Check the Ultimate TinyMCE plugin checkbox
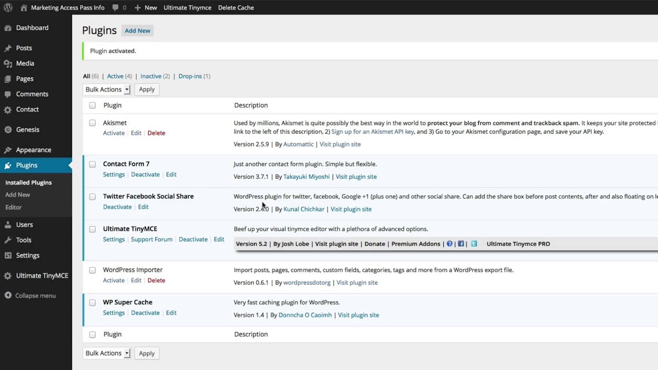Viewport: 658px width, 370px height. coord(93,229)
